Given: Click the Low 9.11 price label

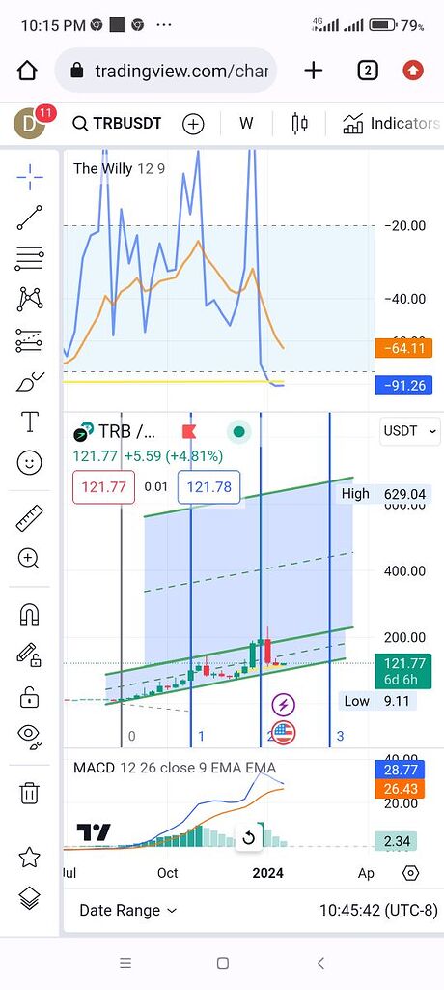Looking at the screenshot, I should click(377, 701).
